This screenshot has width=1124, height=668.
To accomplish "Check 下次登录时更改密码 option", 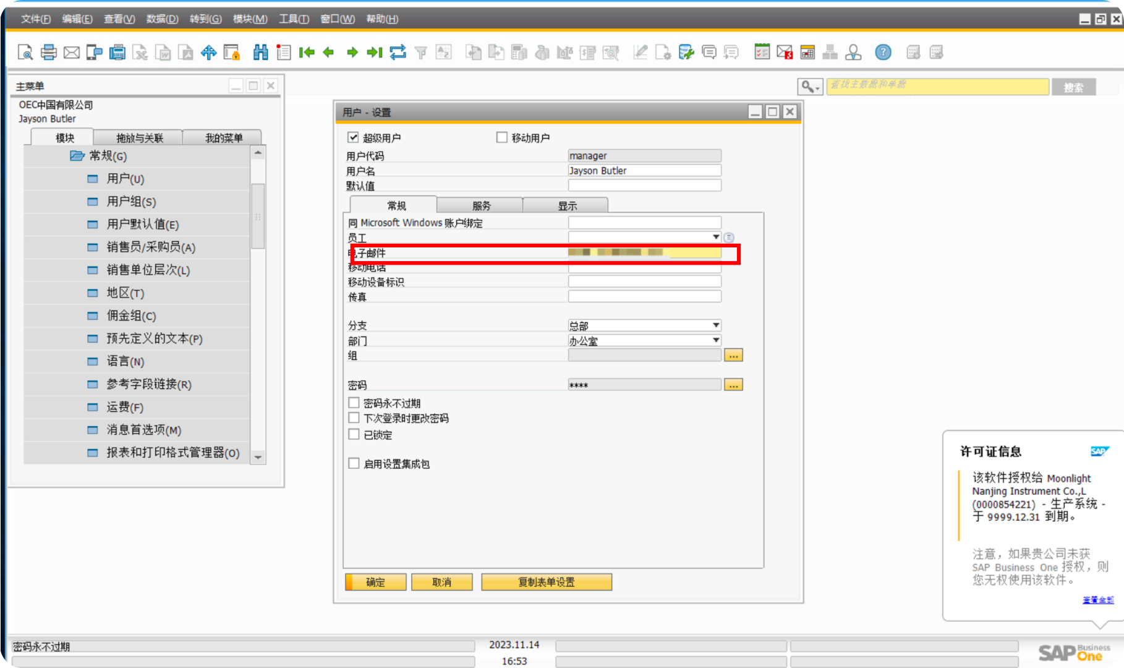I will pyautogui.click(x=354, y=418).
